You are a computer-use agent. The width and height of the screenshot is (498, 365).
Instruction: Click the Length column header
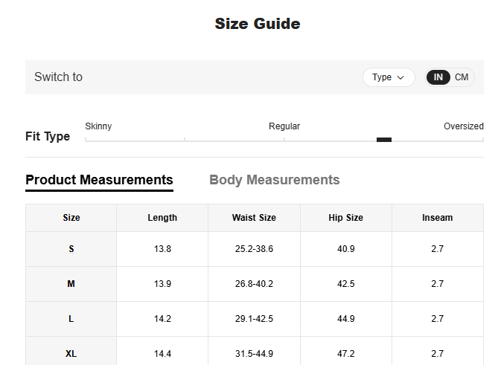click(x=162, y=218)
